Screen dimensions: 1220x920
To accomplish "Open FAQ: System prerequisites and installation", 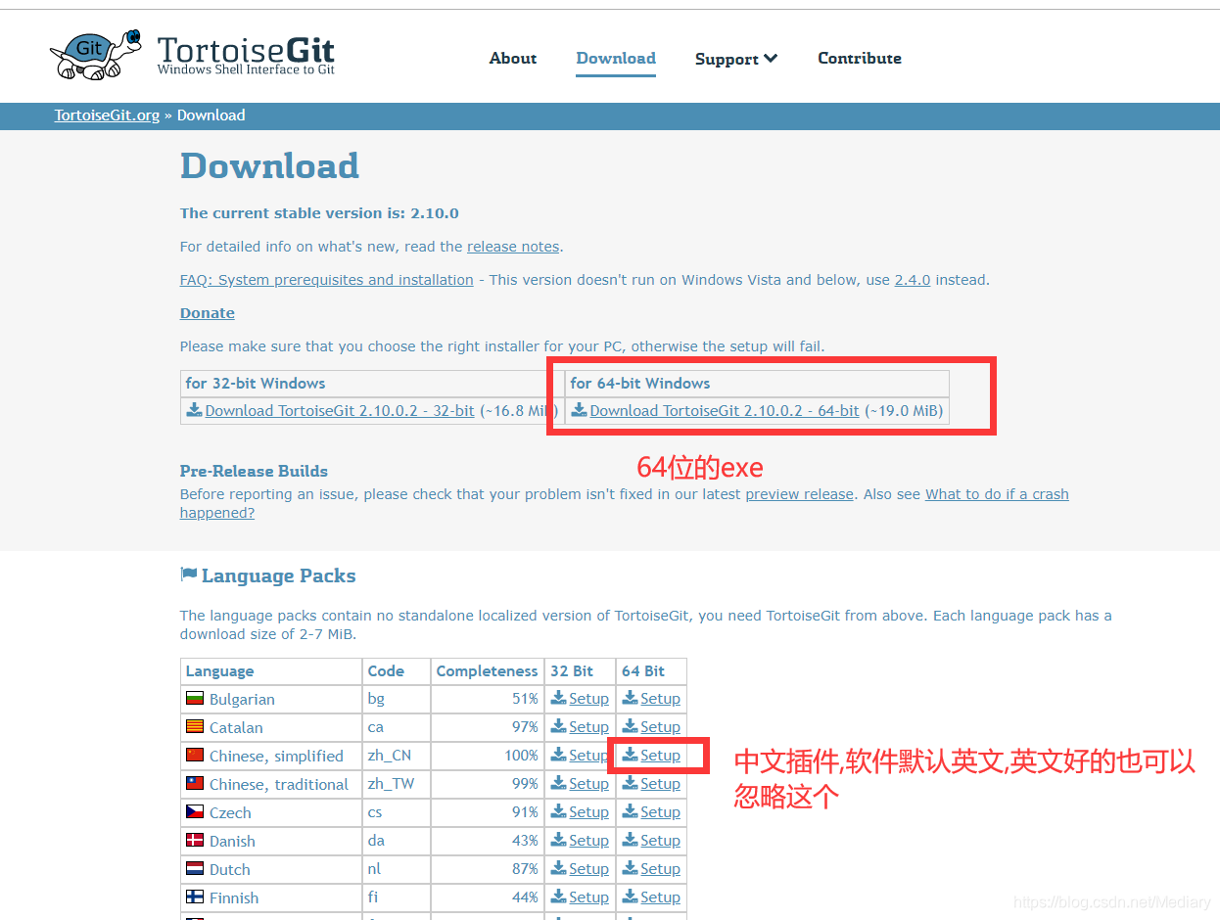I will (327, 280).
